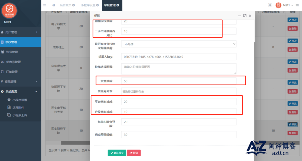
Task: Open the test1 account dropdown menu
Action: pos(288,5)
